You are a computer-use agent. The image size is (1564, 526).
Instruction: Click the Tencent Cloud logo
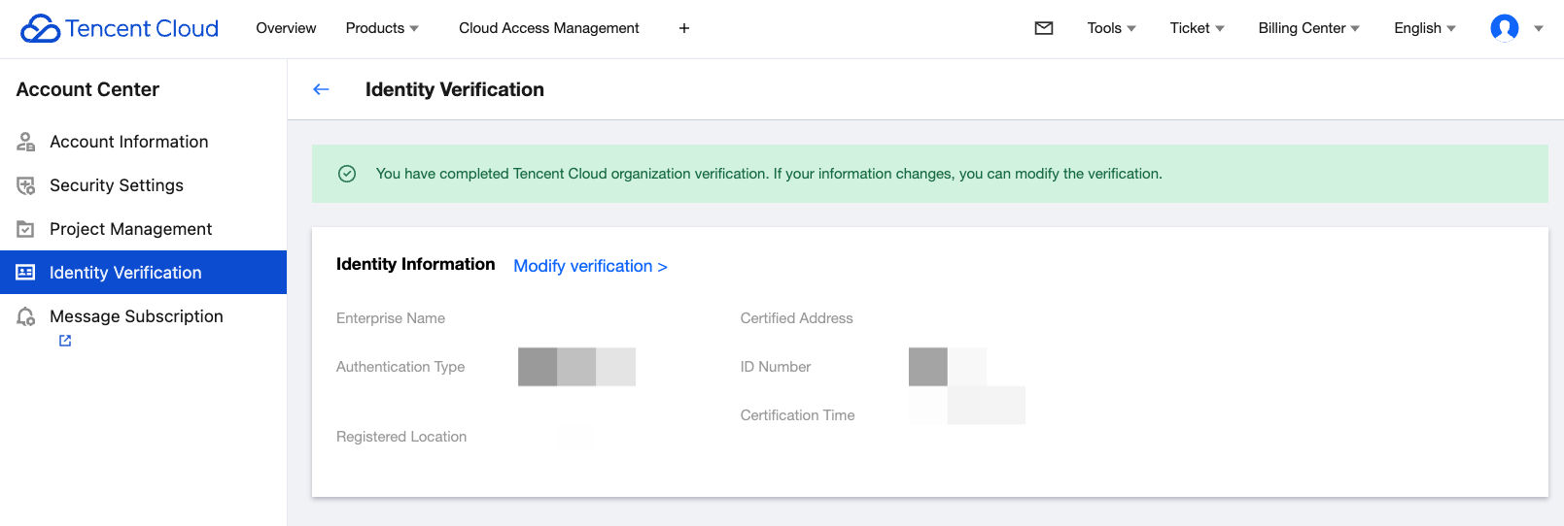(120, 28)
